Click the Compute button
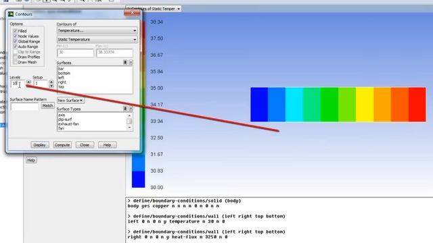 [x=62, y=145]
